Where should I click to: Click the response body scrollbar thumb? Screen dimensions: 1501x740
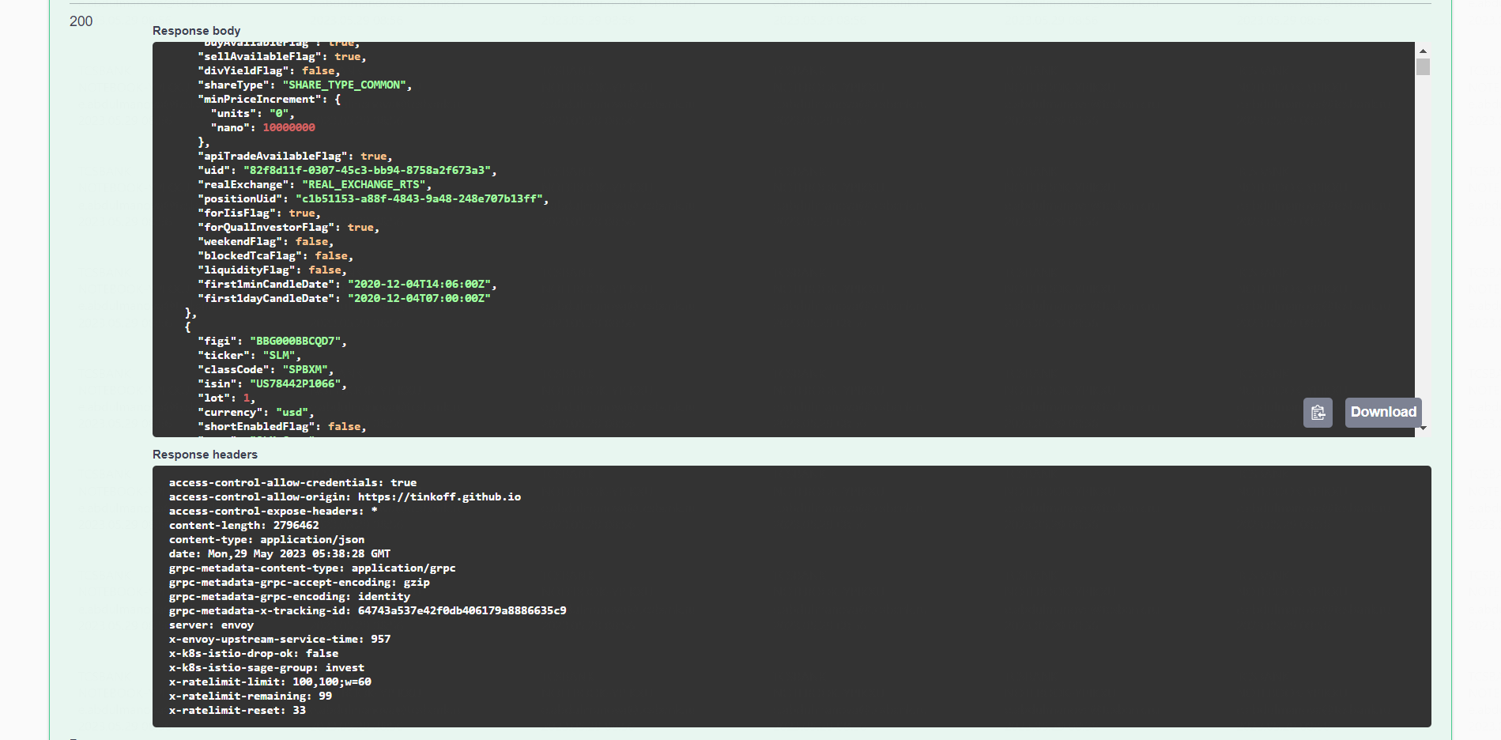1424,67
